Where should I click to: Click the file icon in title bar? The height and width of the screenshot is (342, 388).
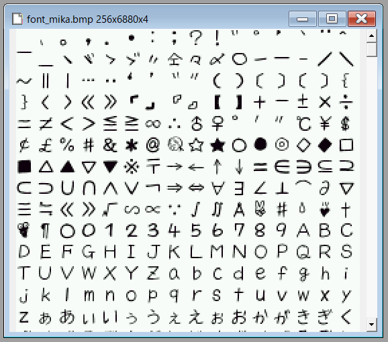pos(17,19)
